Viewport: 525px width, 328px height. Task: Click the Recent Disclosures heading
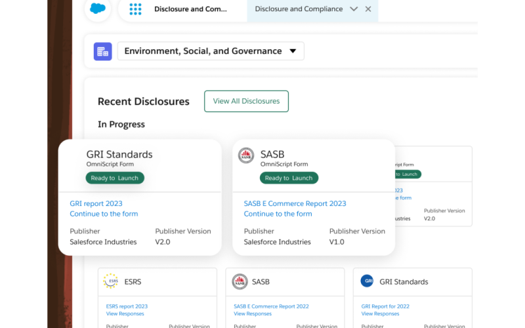(x=144, y=102)
